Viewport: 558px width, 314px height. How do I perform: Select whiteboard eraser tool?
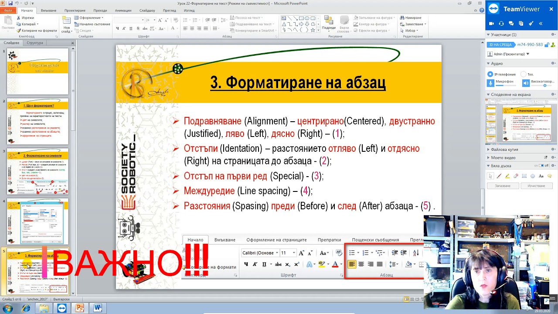516,176
